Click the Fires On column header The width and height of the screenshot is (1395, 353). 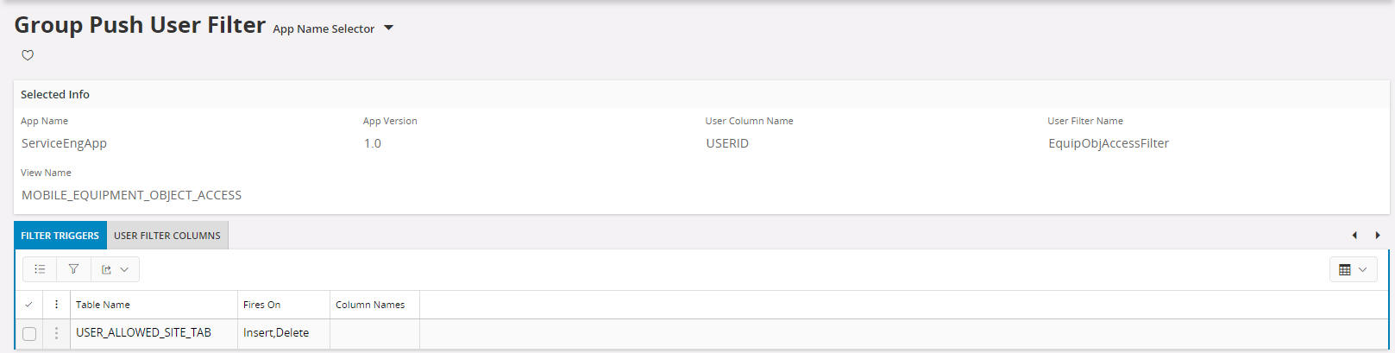pyautogui.click(x=261, y=305)
